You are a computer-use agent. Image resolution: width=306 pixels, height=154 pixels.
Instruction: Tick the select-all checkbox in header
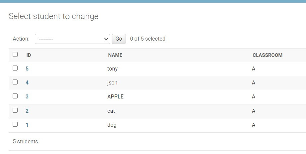click(x=15, y=55)
